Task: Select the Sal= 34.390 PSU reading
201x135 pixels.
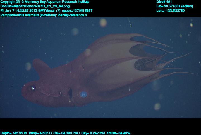Action: 66,133
